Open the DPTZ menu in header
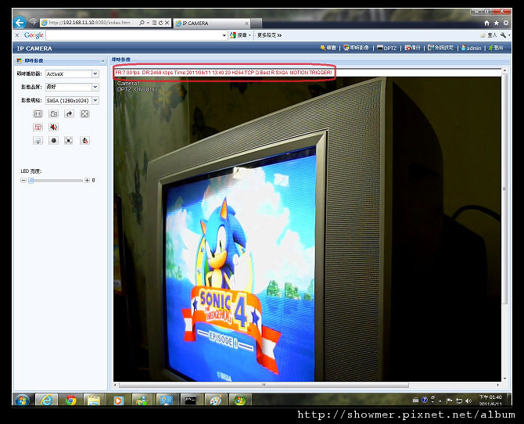Image resolution: width=524 pixels, height=424 pixels. pos(386,48)
